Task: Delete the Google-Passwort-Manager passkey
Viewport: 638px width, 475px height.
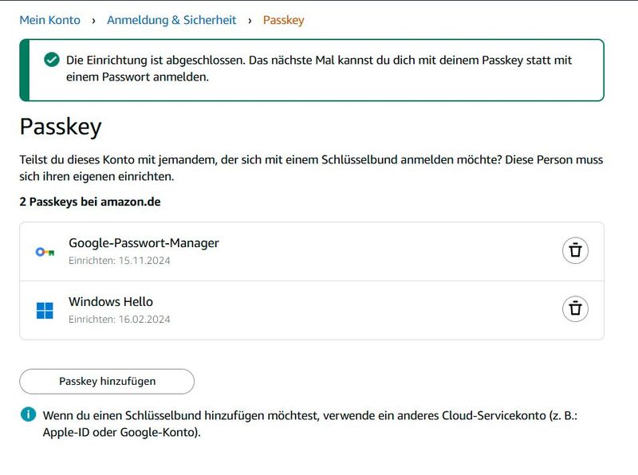Action: click(575, 250)
